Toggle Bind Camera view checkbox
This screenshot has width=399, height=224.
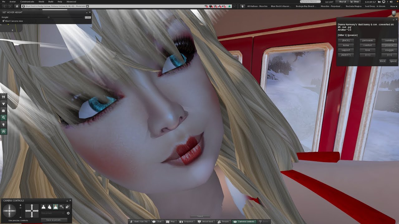point(3,21)
